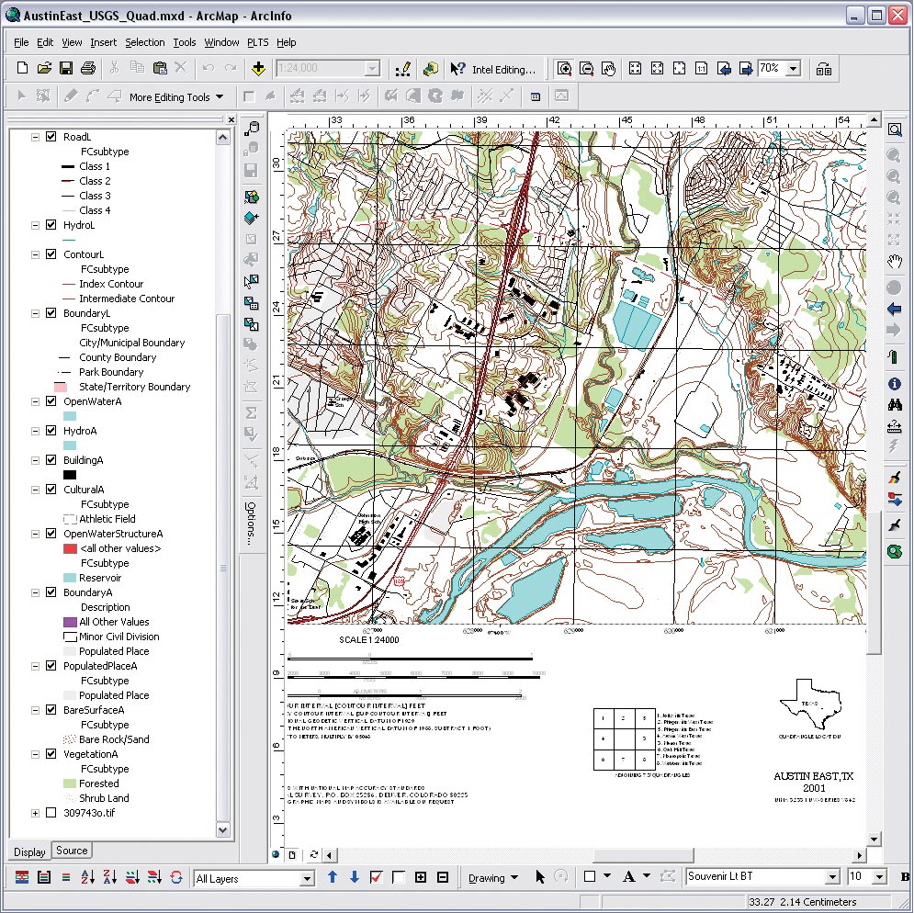Viewport: 914px width, 913px height.
Task: Open the Selection menu
Action: 144,42
